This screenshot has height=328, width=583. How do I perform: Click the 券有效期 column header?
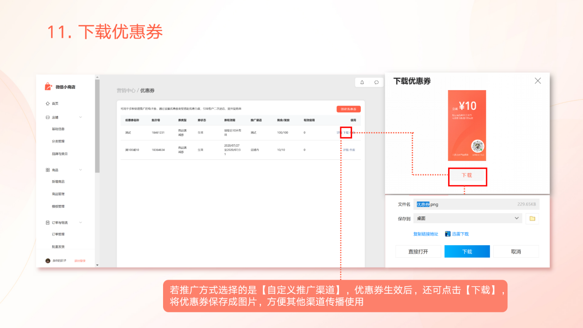click(230, 120)
